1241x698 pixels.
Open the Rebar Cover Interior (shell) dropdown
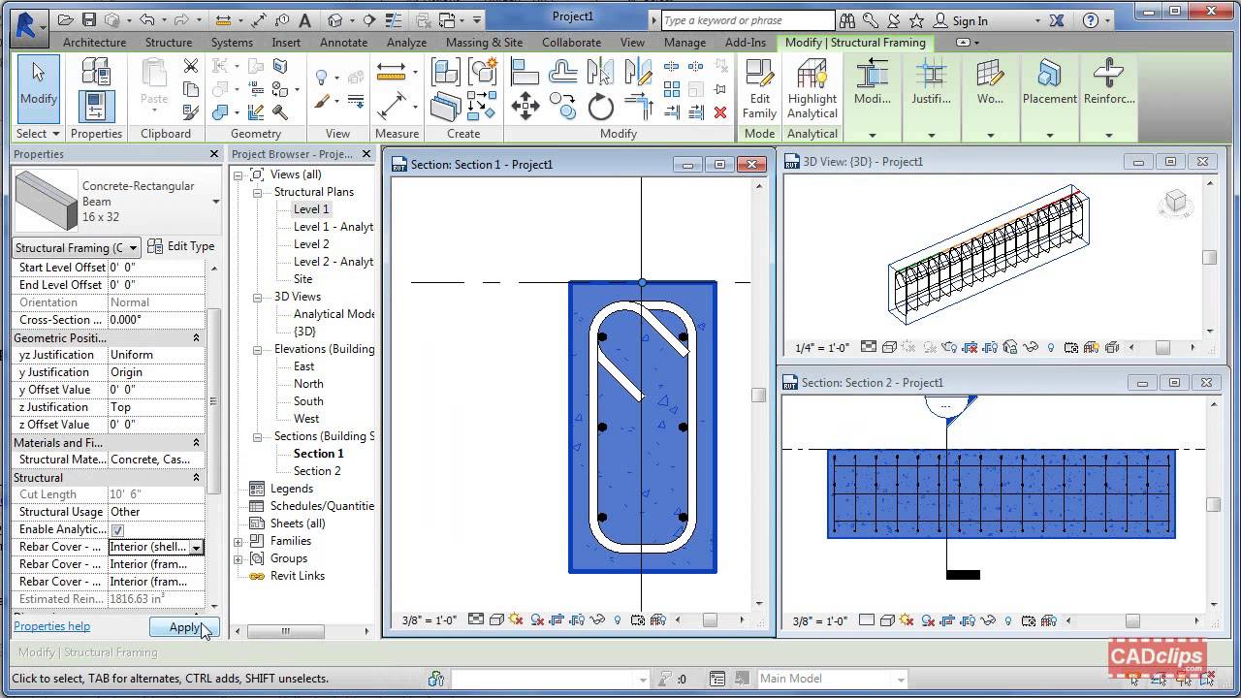pyautogui.click(x=197, y=547)
